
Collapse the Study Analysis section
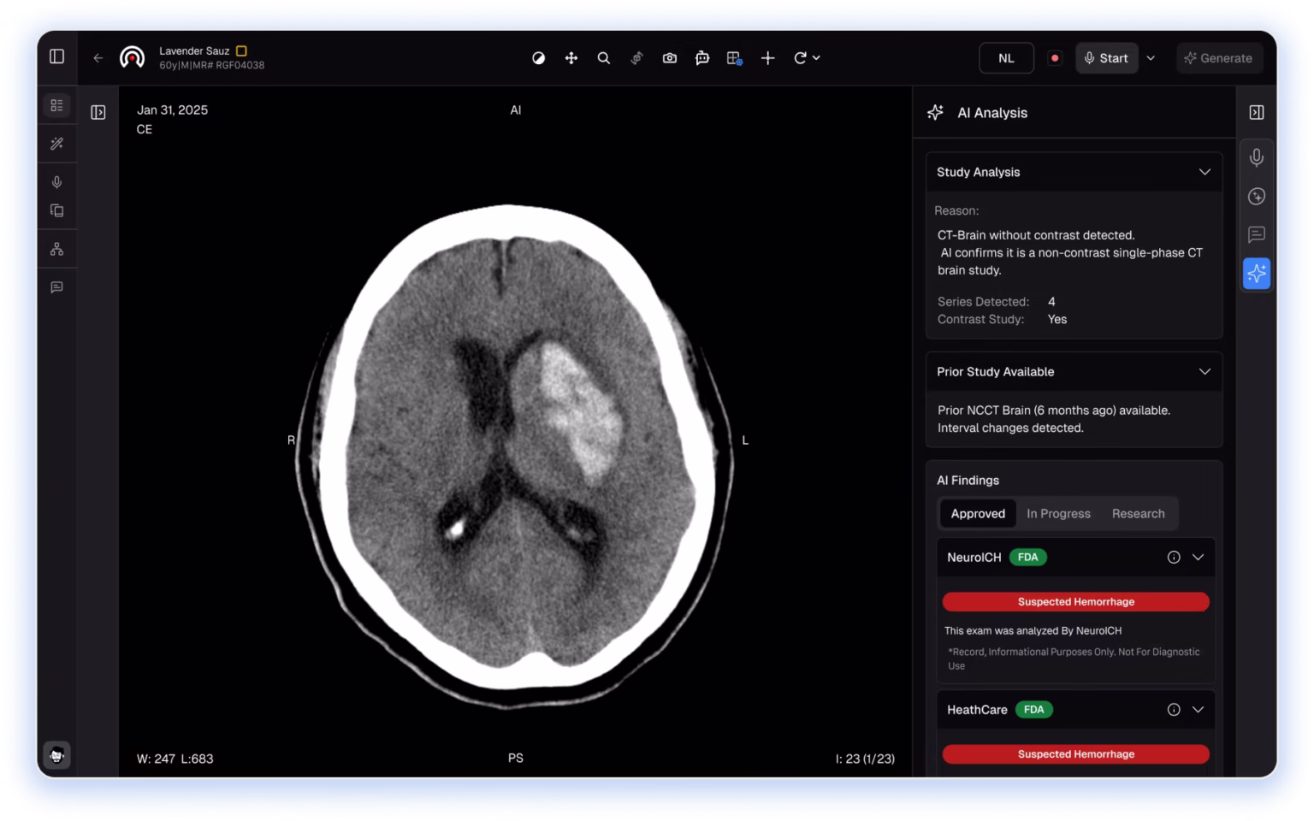(x=1204, y=172)
